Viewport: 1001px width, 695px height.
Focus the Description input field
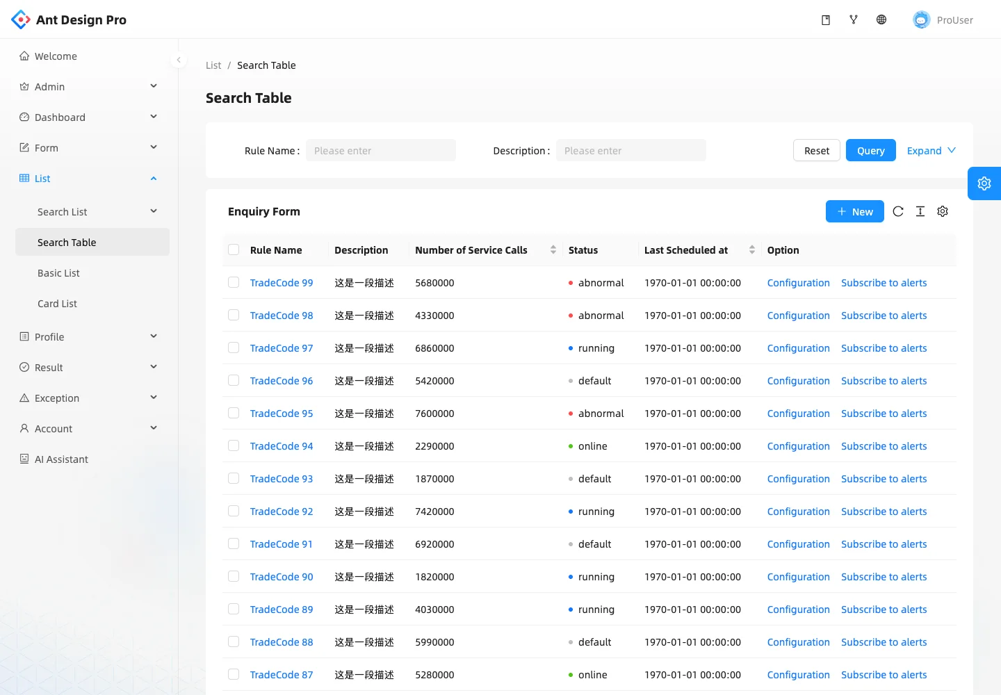pos(631,151)
